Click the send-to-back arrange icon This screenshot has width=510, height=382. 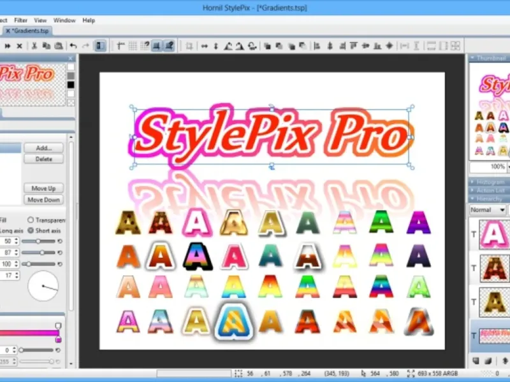pos(279,46)
